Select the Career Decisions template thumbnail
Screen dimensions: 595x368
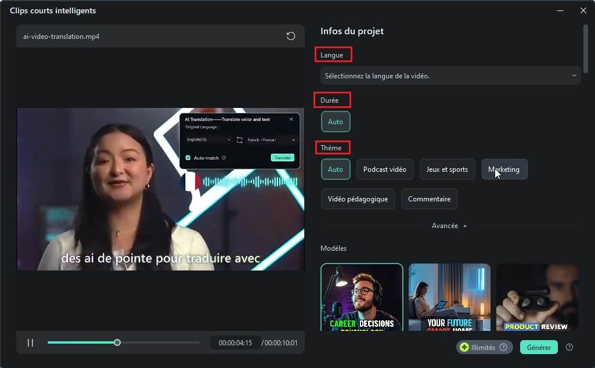[362, 297]
